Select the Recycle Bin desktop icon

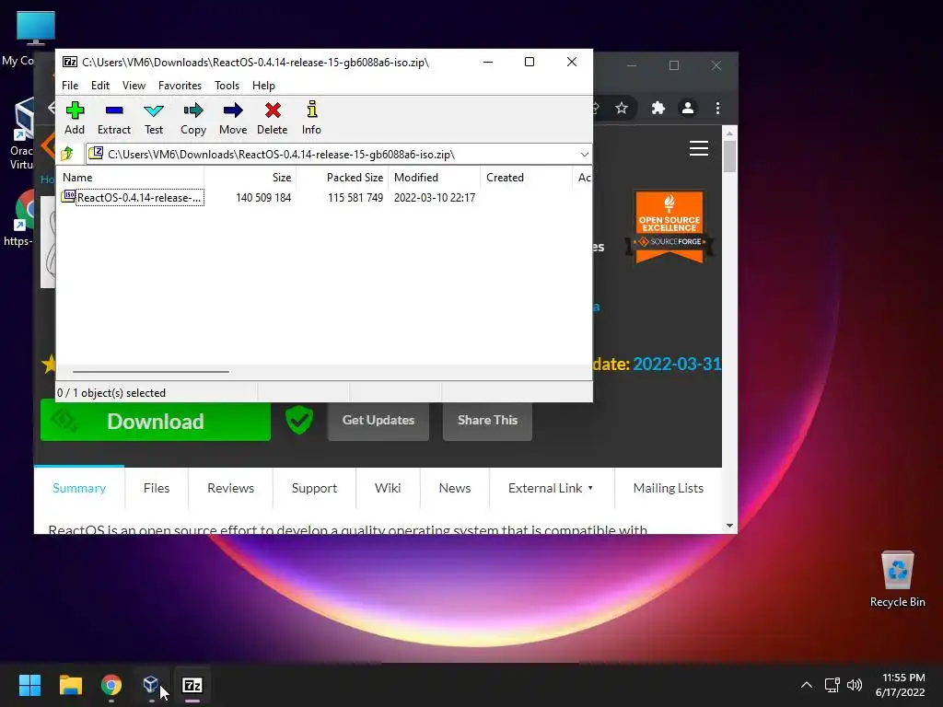(x=897, y=579)
